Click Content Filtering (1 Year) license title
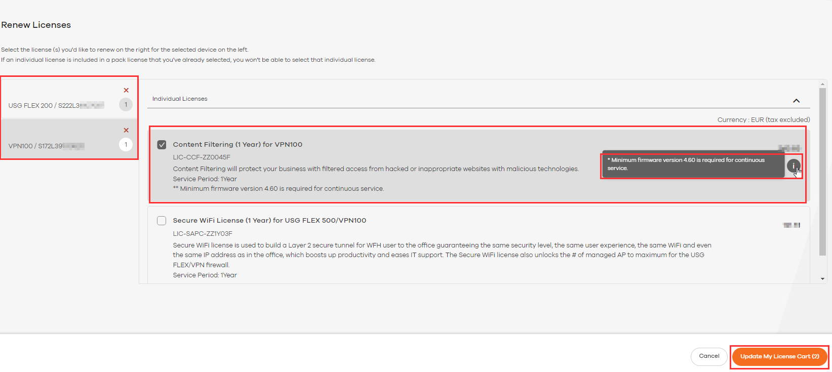This screenshot has height=372, width=832. [237, 144]
